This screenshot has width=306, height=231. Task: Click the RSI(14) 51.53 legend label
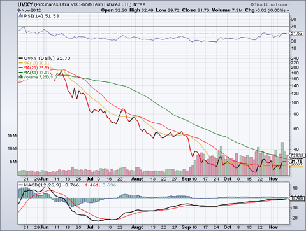coord(41,16)
